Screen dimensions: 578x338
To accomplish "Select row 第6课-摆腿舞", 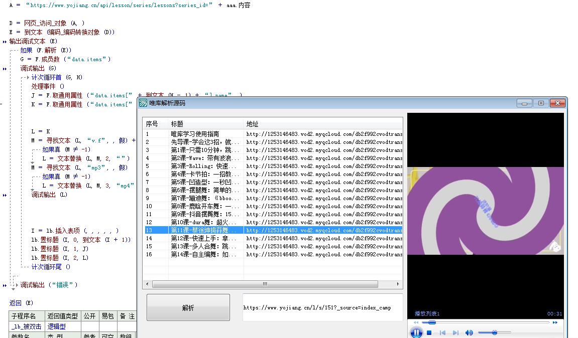I will pyautogui.click(x=273, y=190).
